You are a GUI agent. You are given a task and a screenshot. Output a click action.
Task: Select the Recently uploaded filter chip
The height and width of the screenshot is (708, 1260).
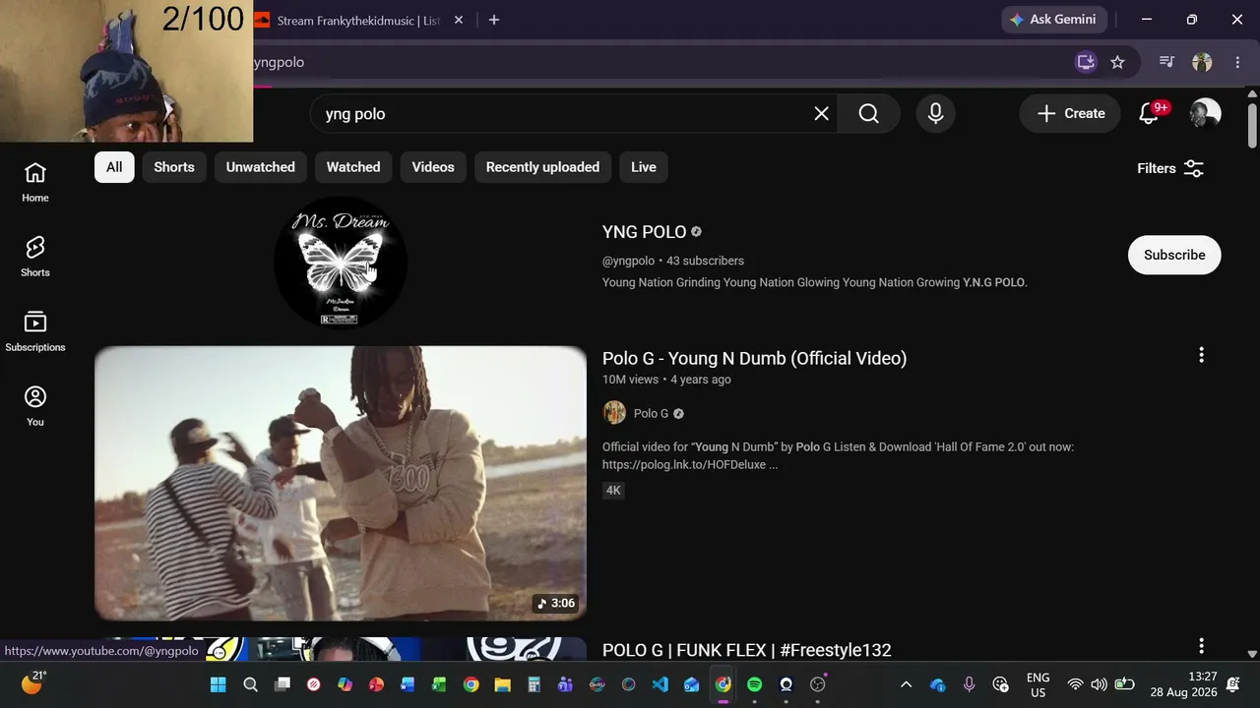pos(542,167)
